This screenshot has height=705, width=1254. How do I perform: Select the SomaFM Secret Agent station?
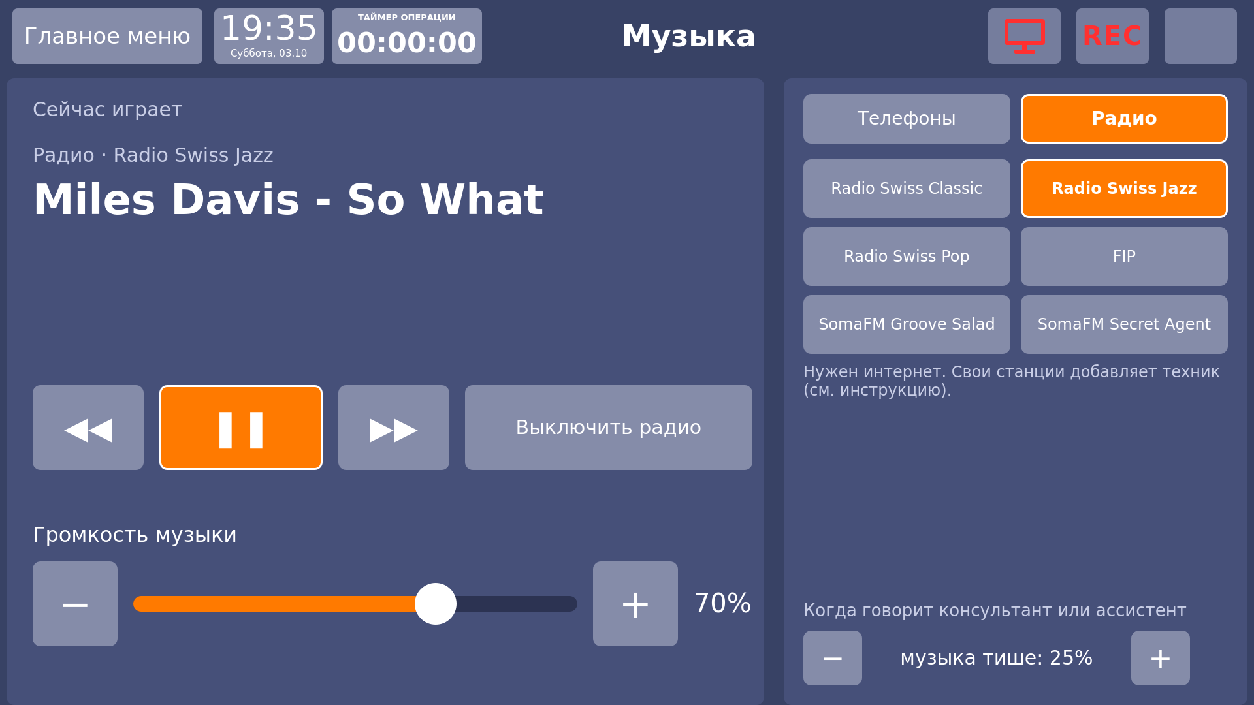(1124, 324)
